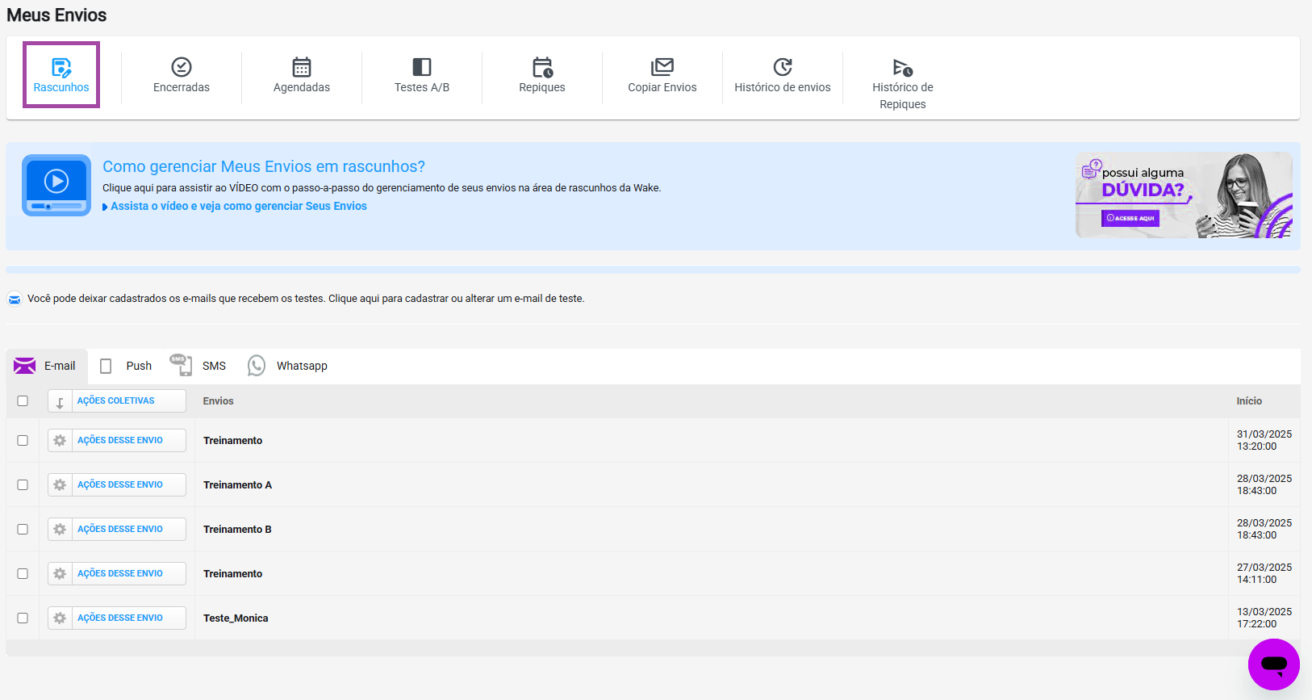Open the Encerradas checkmark icon

182,67
